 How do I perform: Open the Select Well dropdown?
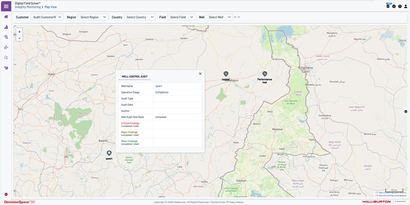click(x=219, y=17)
